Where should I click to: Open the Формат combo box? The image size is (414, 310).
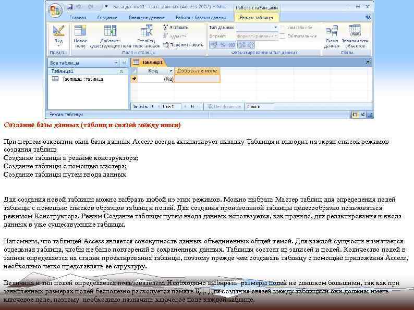(x=257, y=36)
